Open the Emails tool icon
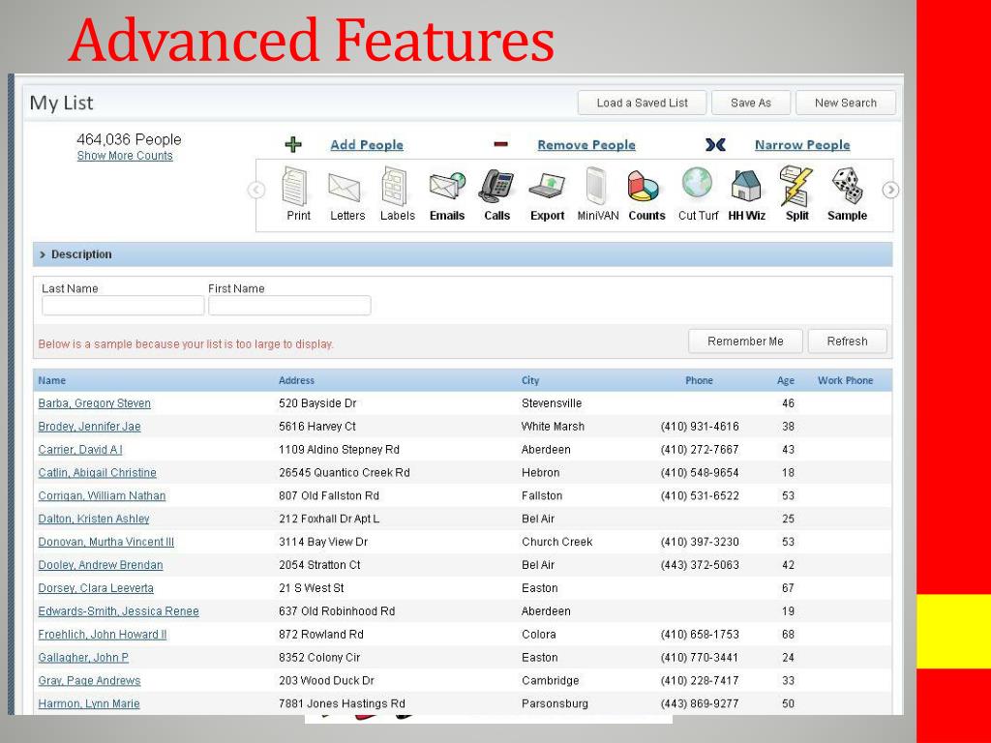Viewport: 991px width, 743px height. coord(447,186)
